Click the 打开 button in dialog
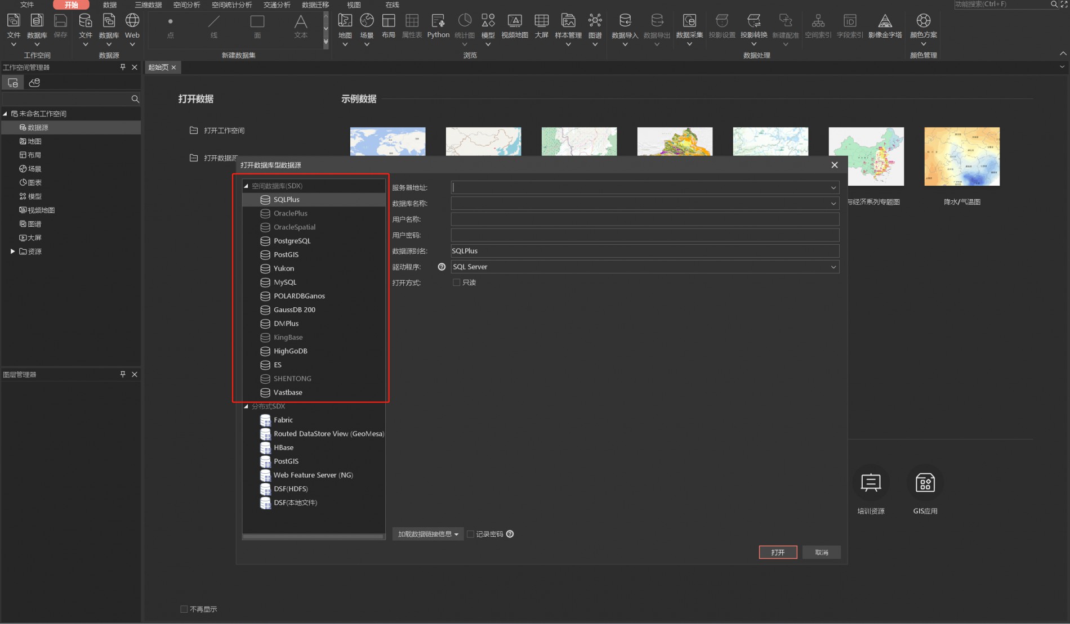Viewport: 1070px width, 624px height. (778, 553)
